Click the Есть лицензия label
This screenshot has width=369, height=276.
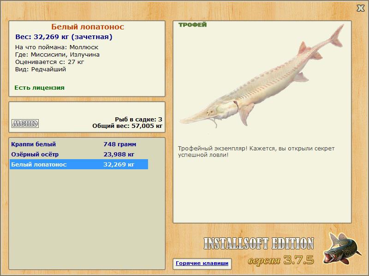point(40,87)
